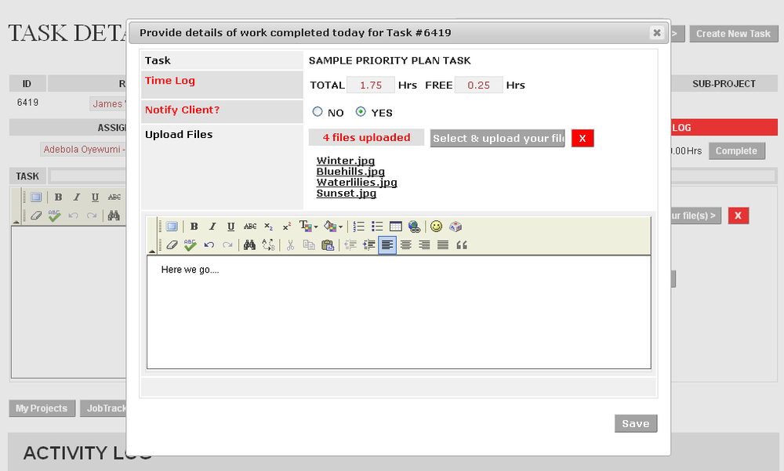Save the work details with the Save button
Screen dimensions: 784x471
pos(635,423)
